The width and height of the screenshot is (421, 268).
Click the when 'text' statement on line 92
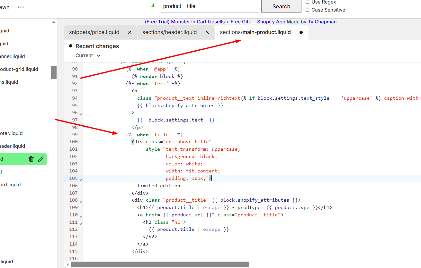click(x=153, y=83)
